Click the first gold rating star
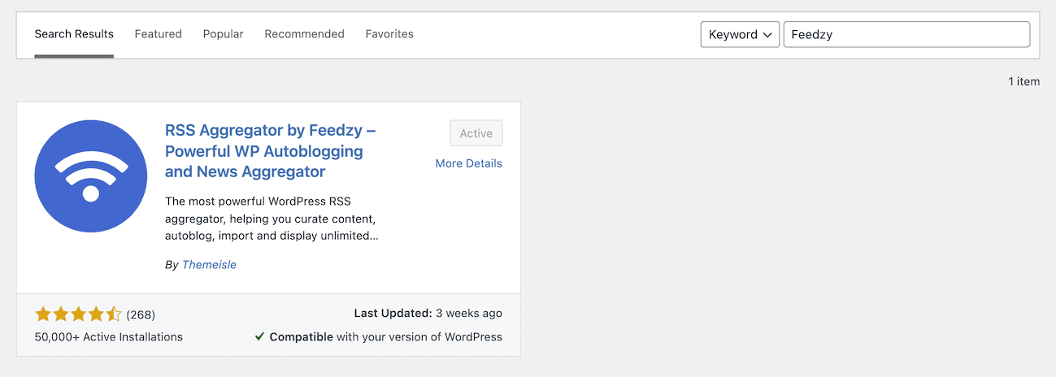Image resolution: width=1056 pixels, height=377 pixels. tap(42, 314)
